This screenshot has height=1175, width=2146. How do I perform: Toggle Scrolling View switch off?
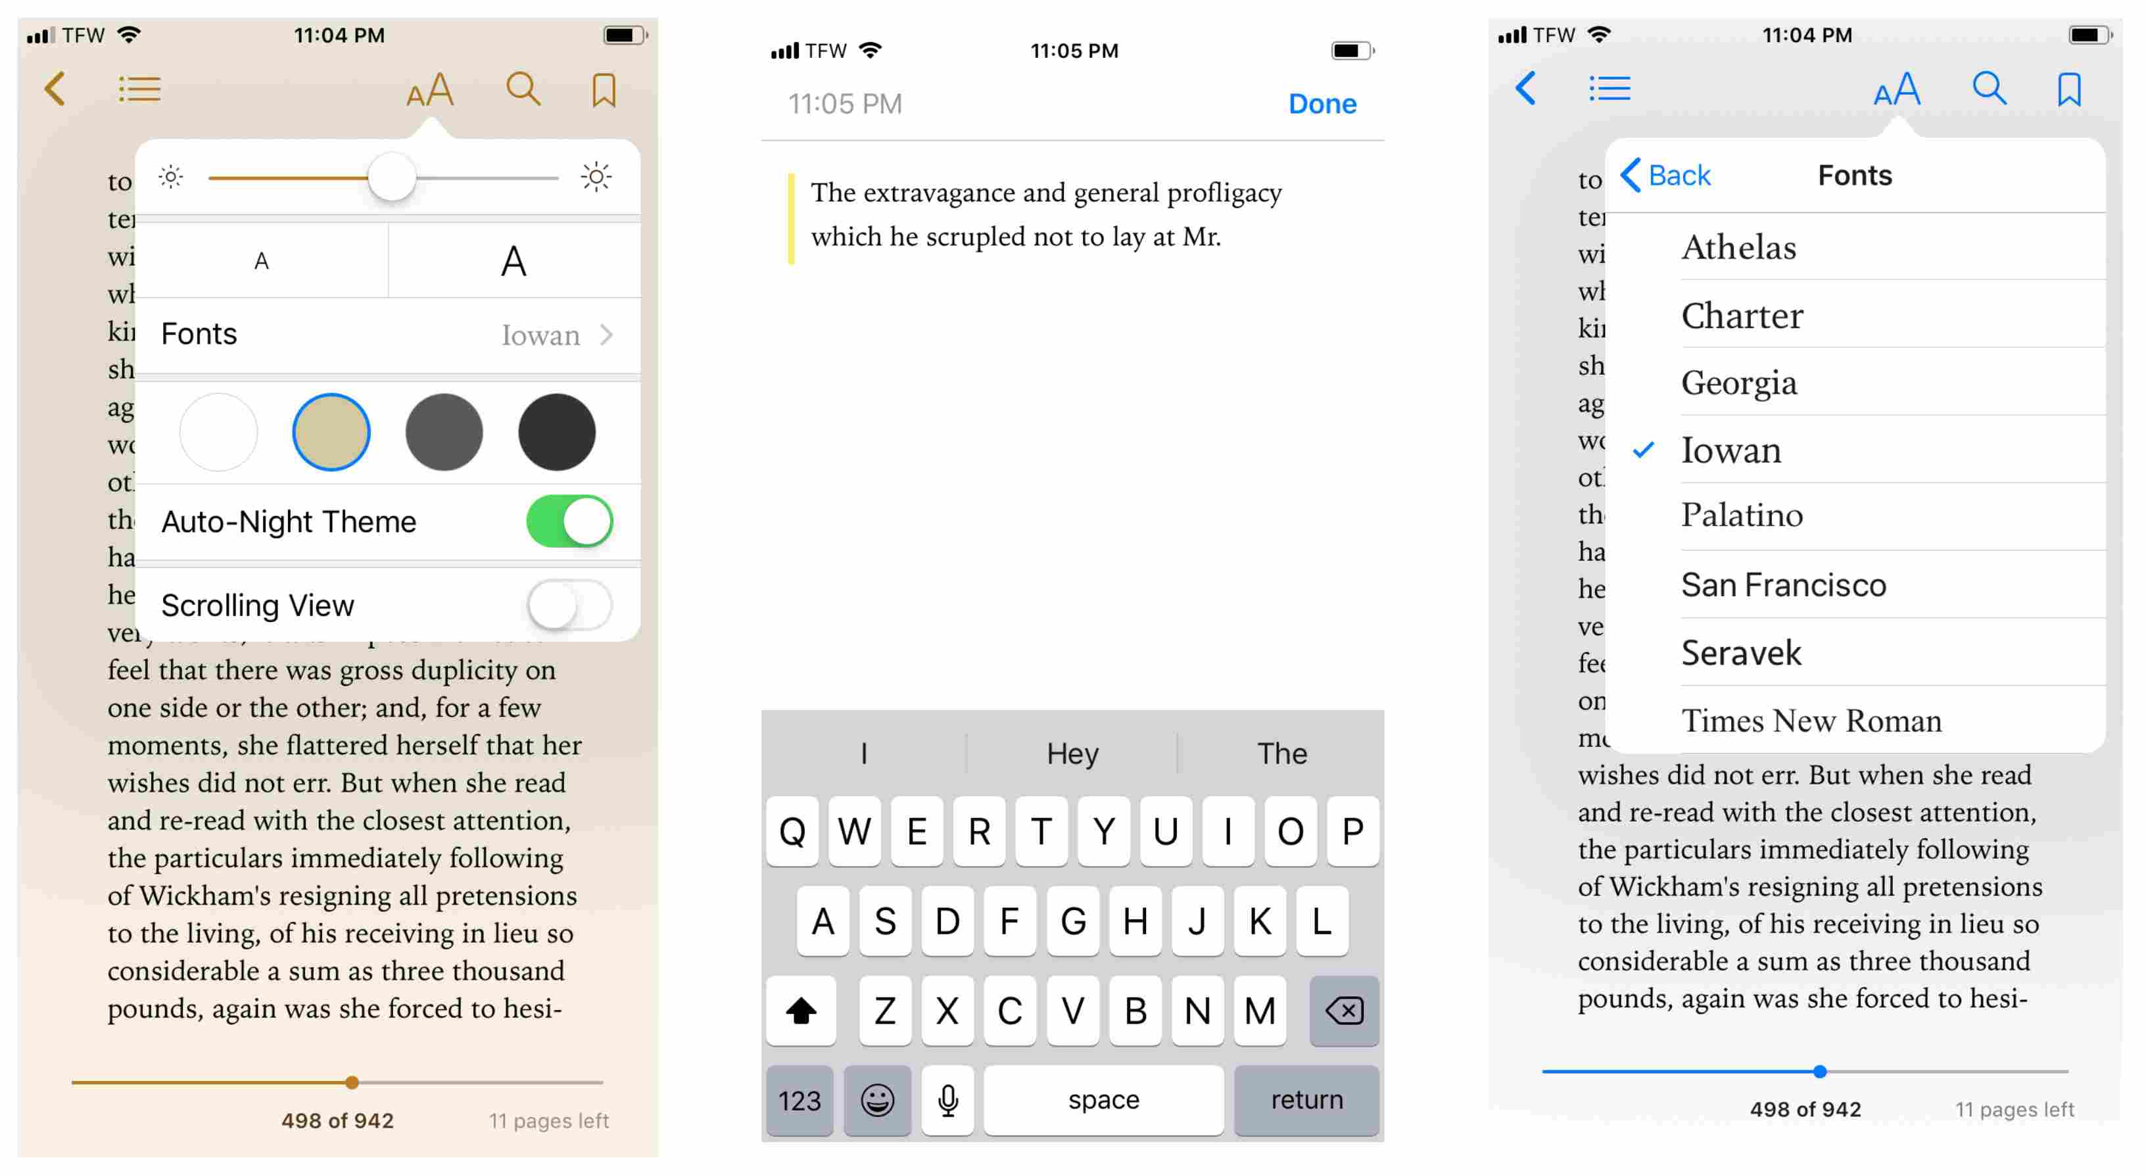tap(573, 605)
